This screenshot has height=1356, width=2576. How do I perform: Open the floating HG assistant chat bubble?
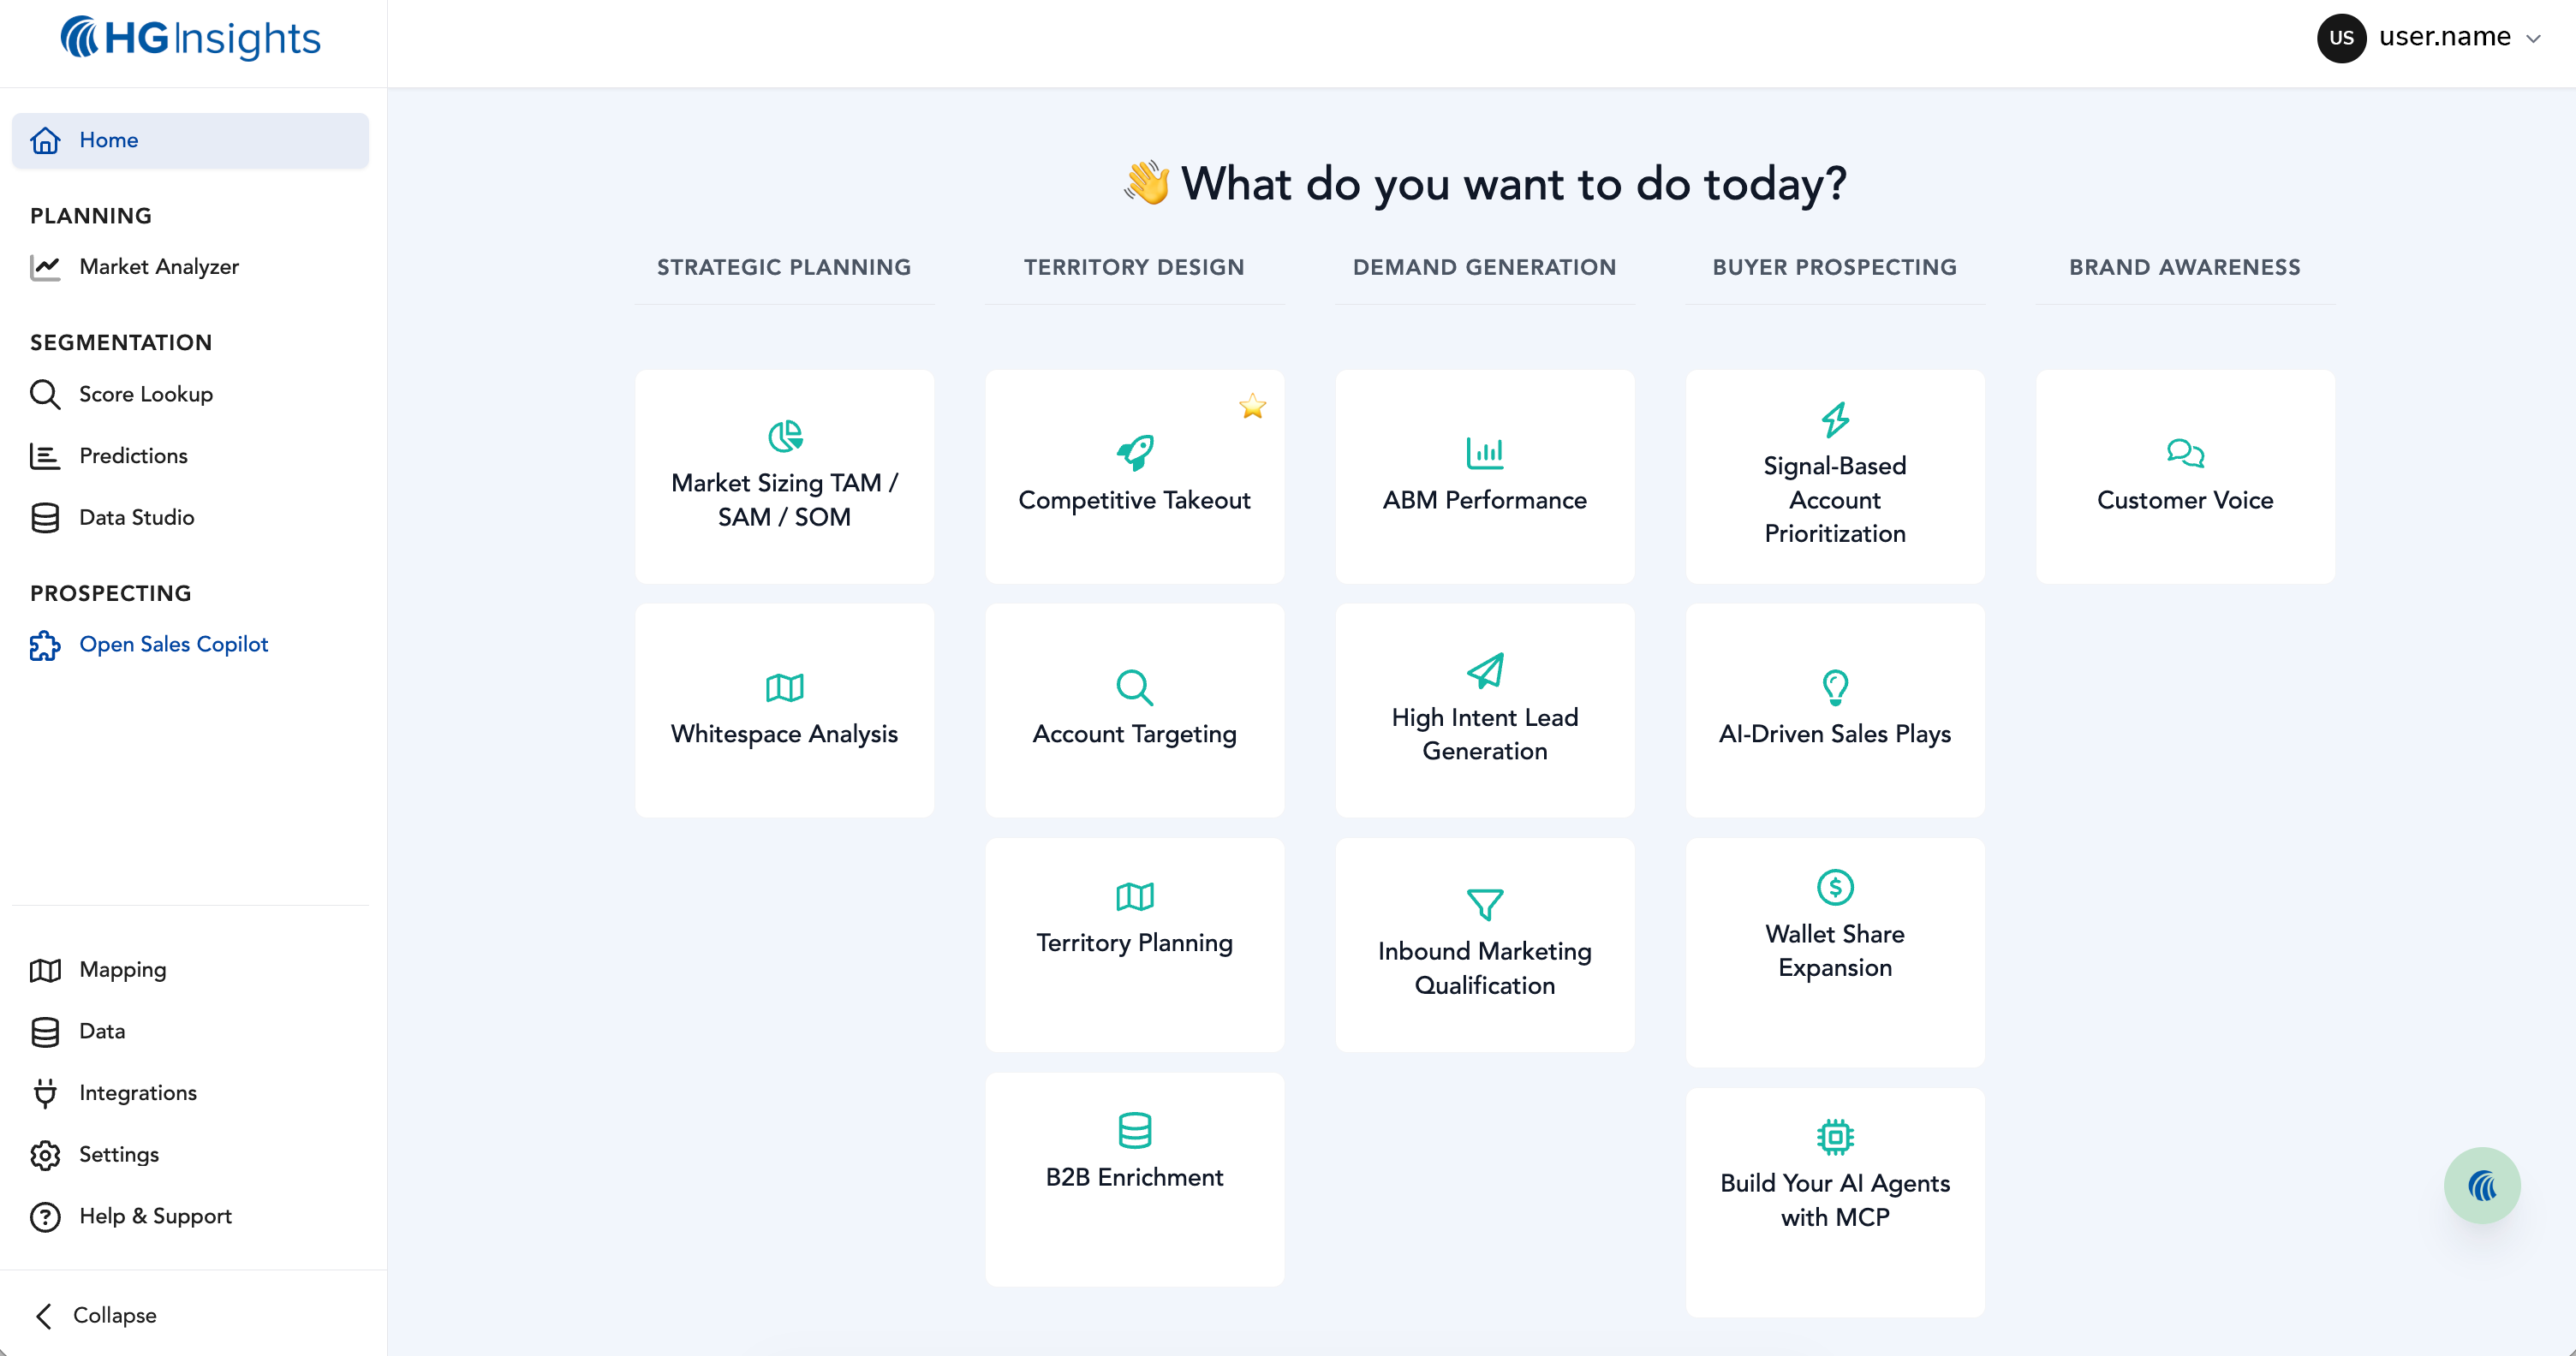tap(2481, 1185)
